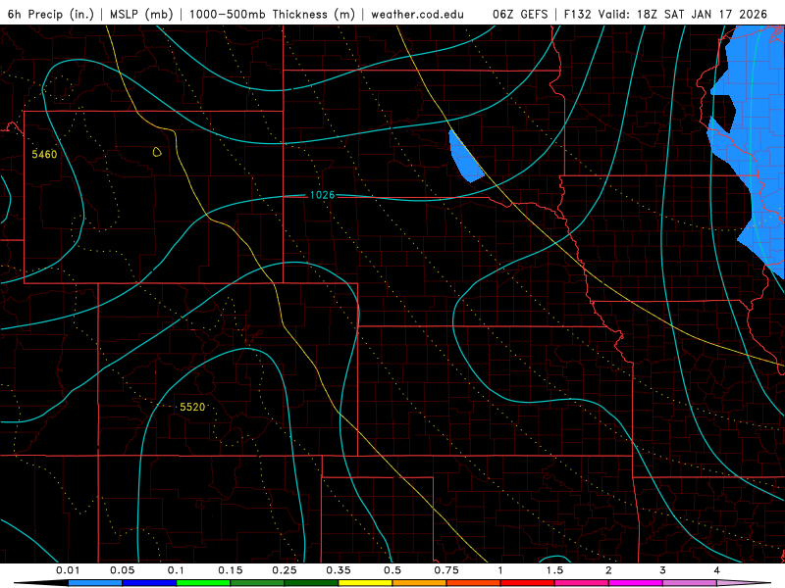This screenshot has width=785, height=588.
Task: Click the 5460 thickness contour label
Action: pyautogui.click(x=44, y=154)
